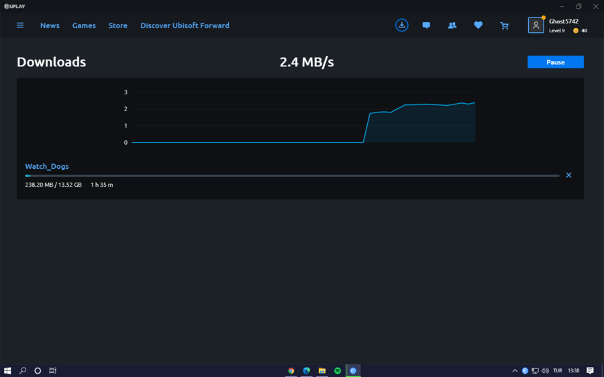This screenshot has width=604, height=377.
Task: Cancel the Watch_Dogs download
Action: pos(568,175)
